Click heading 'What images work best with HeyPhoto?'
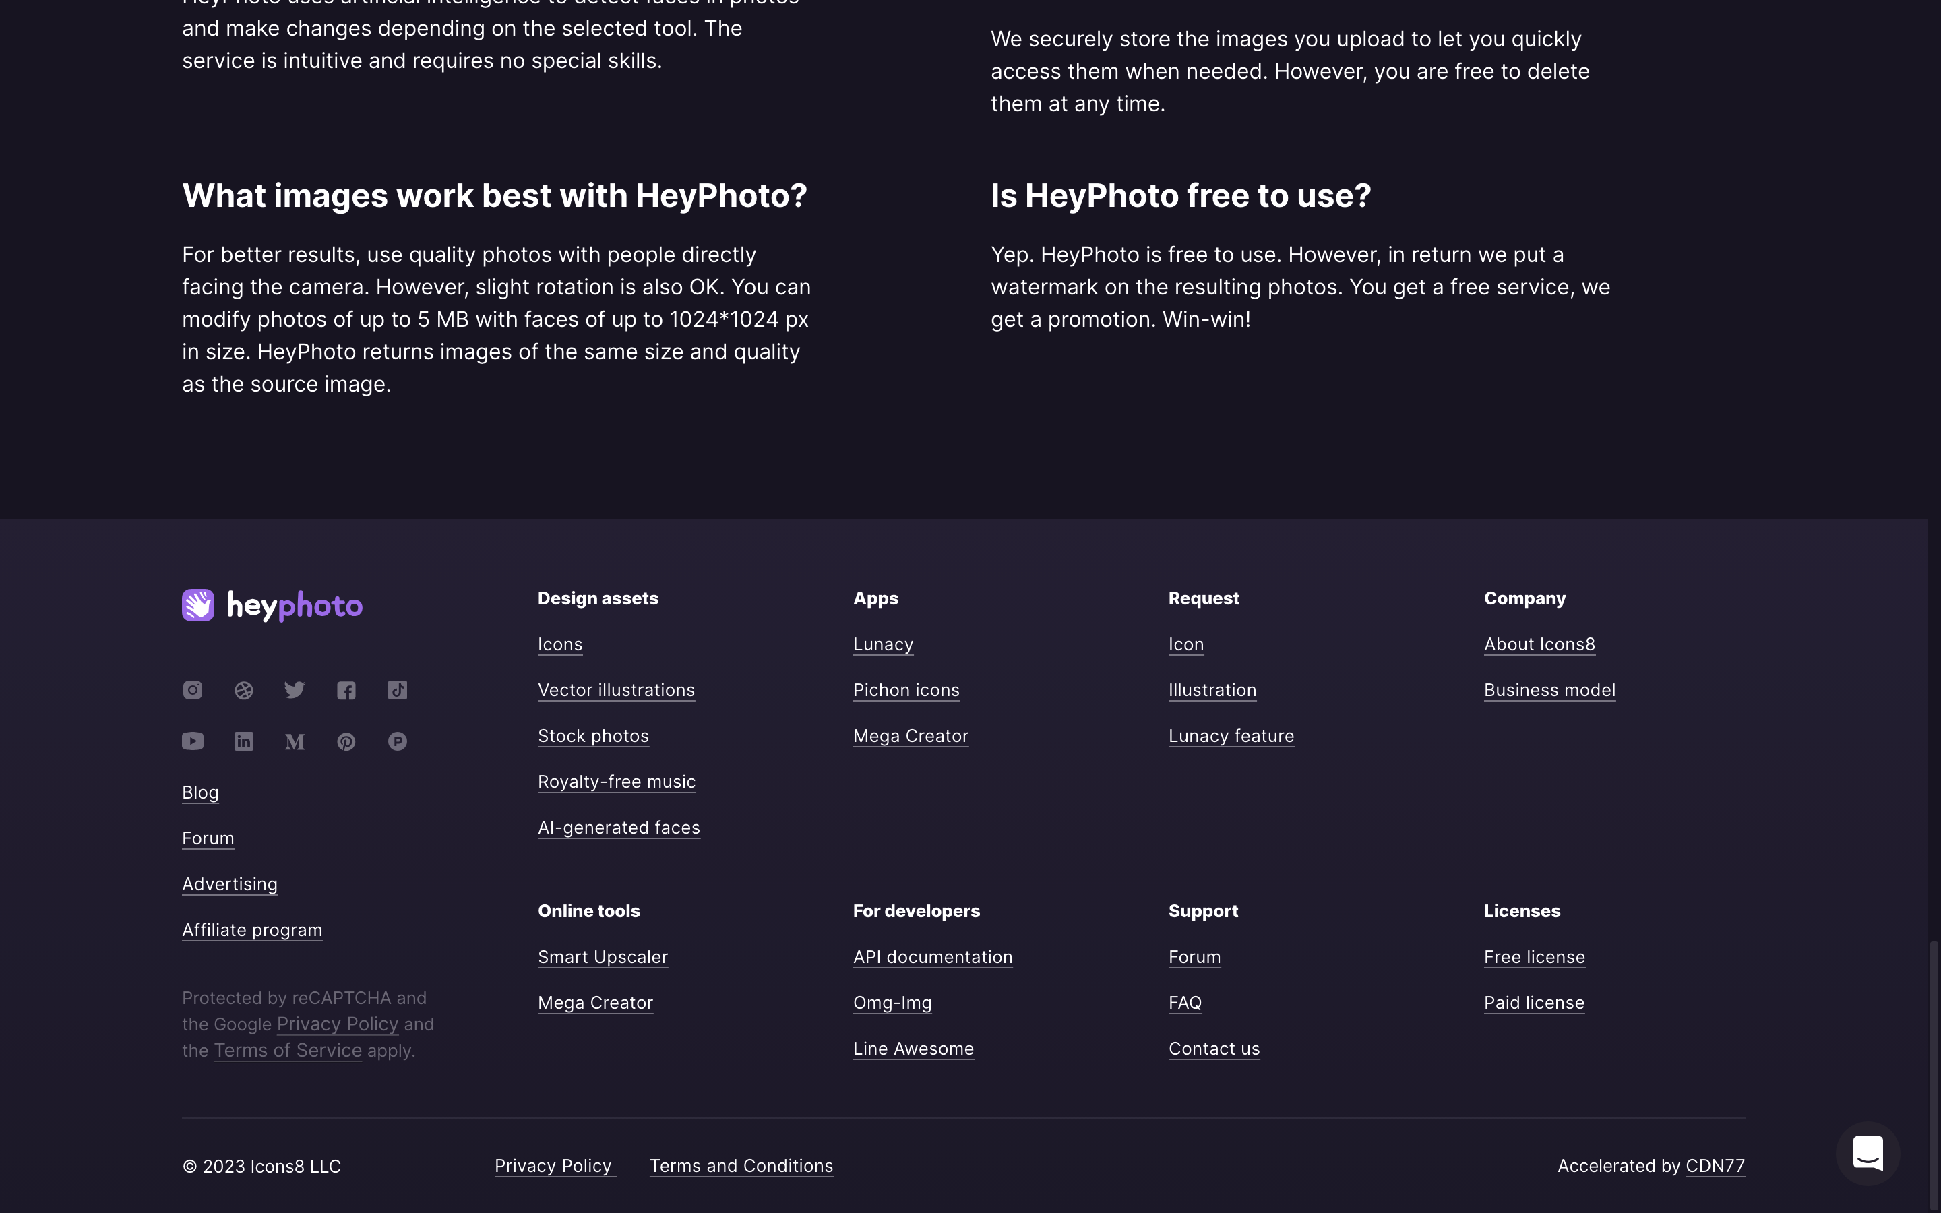The image size is (1941, 1213). tap(494, 195)
